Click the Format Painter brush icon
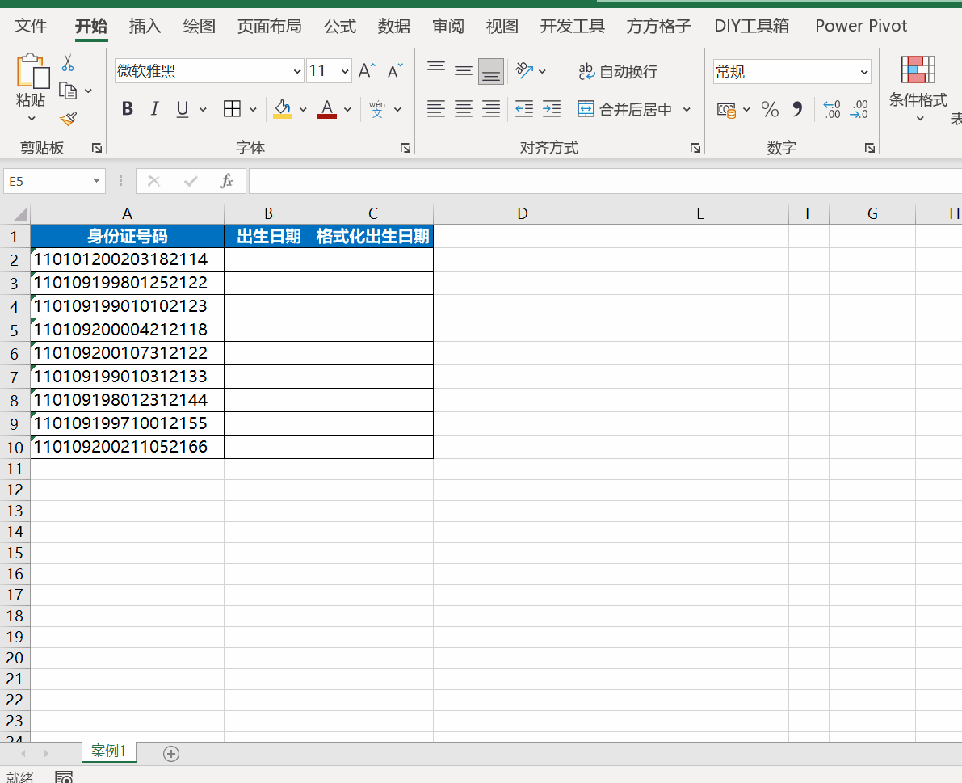The image size is (962, 783). click(68, 119)
